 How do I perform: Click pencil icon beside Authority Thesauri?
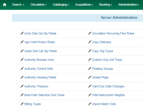tap(22, 86)
